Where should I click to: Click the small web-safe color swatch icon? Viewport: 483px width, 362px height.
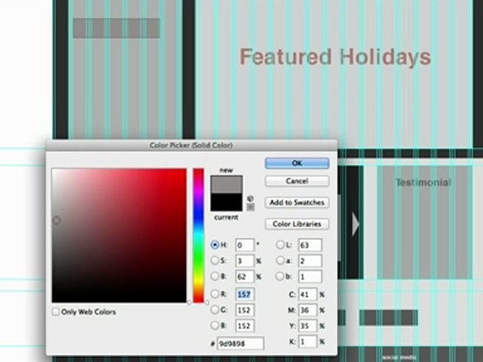251,207
